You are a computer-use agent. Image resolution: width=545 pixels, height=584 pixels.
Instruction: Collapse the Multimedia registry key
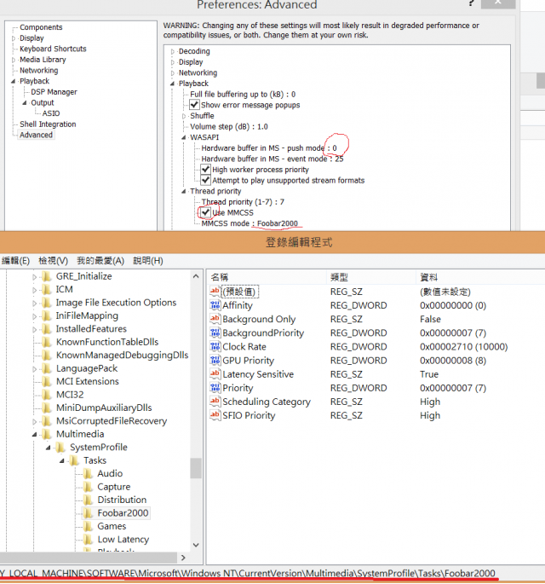click(35, 434)
